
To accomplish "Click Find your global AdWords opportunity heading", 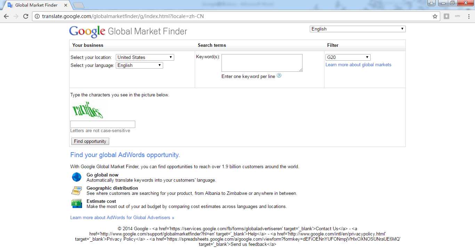I will pyautogui.click(x=125, y=155).
